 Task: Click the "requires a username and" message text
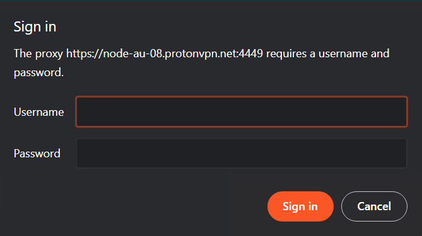pyautogui.click(x=328, y=53)
